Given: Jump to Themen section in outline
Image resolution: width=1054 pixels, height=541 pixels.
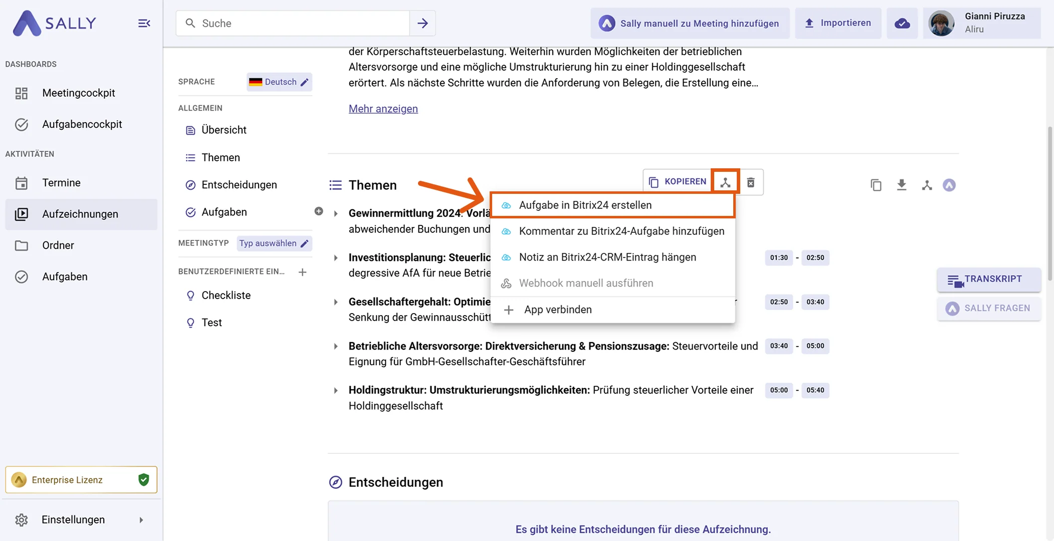Looking at the screenshot, I should (221, 158).
